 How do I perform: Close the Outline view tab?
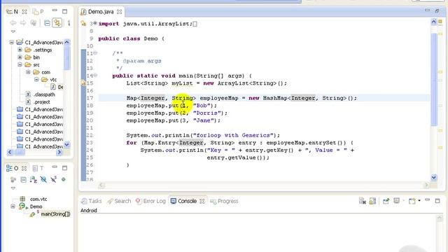[x=24, y=169]
